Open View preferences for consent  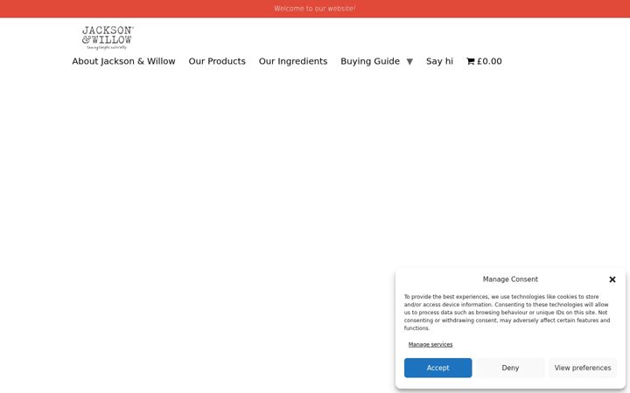tap(583, 368)
